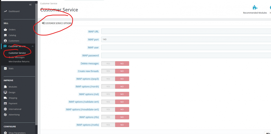Select Customer Service submenu item
Image resolution: width=271 pixels, height=134 pixels.
pos(17,53)
